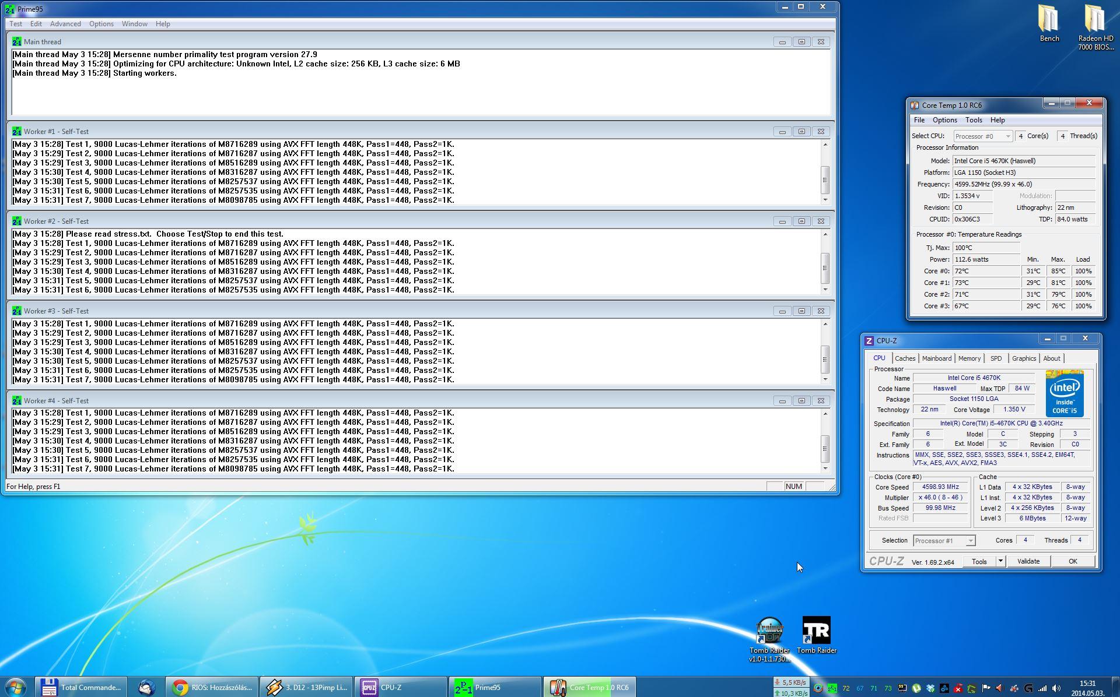Click the Worker #1 vertical scrollbar thumb

[x=825, y=179]
